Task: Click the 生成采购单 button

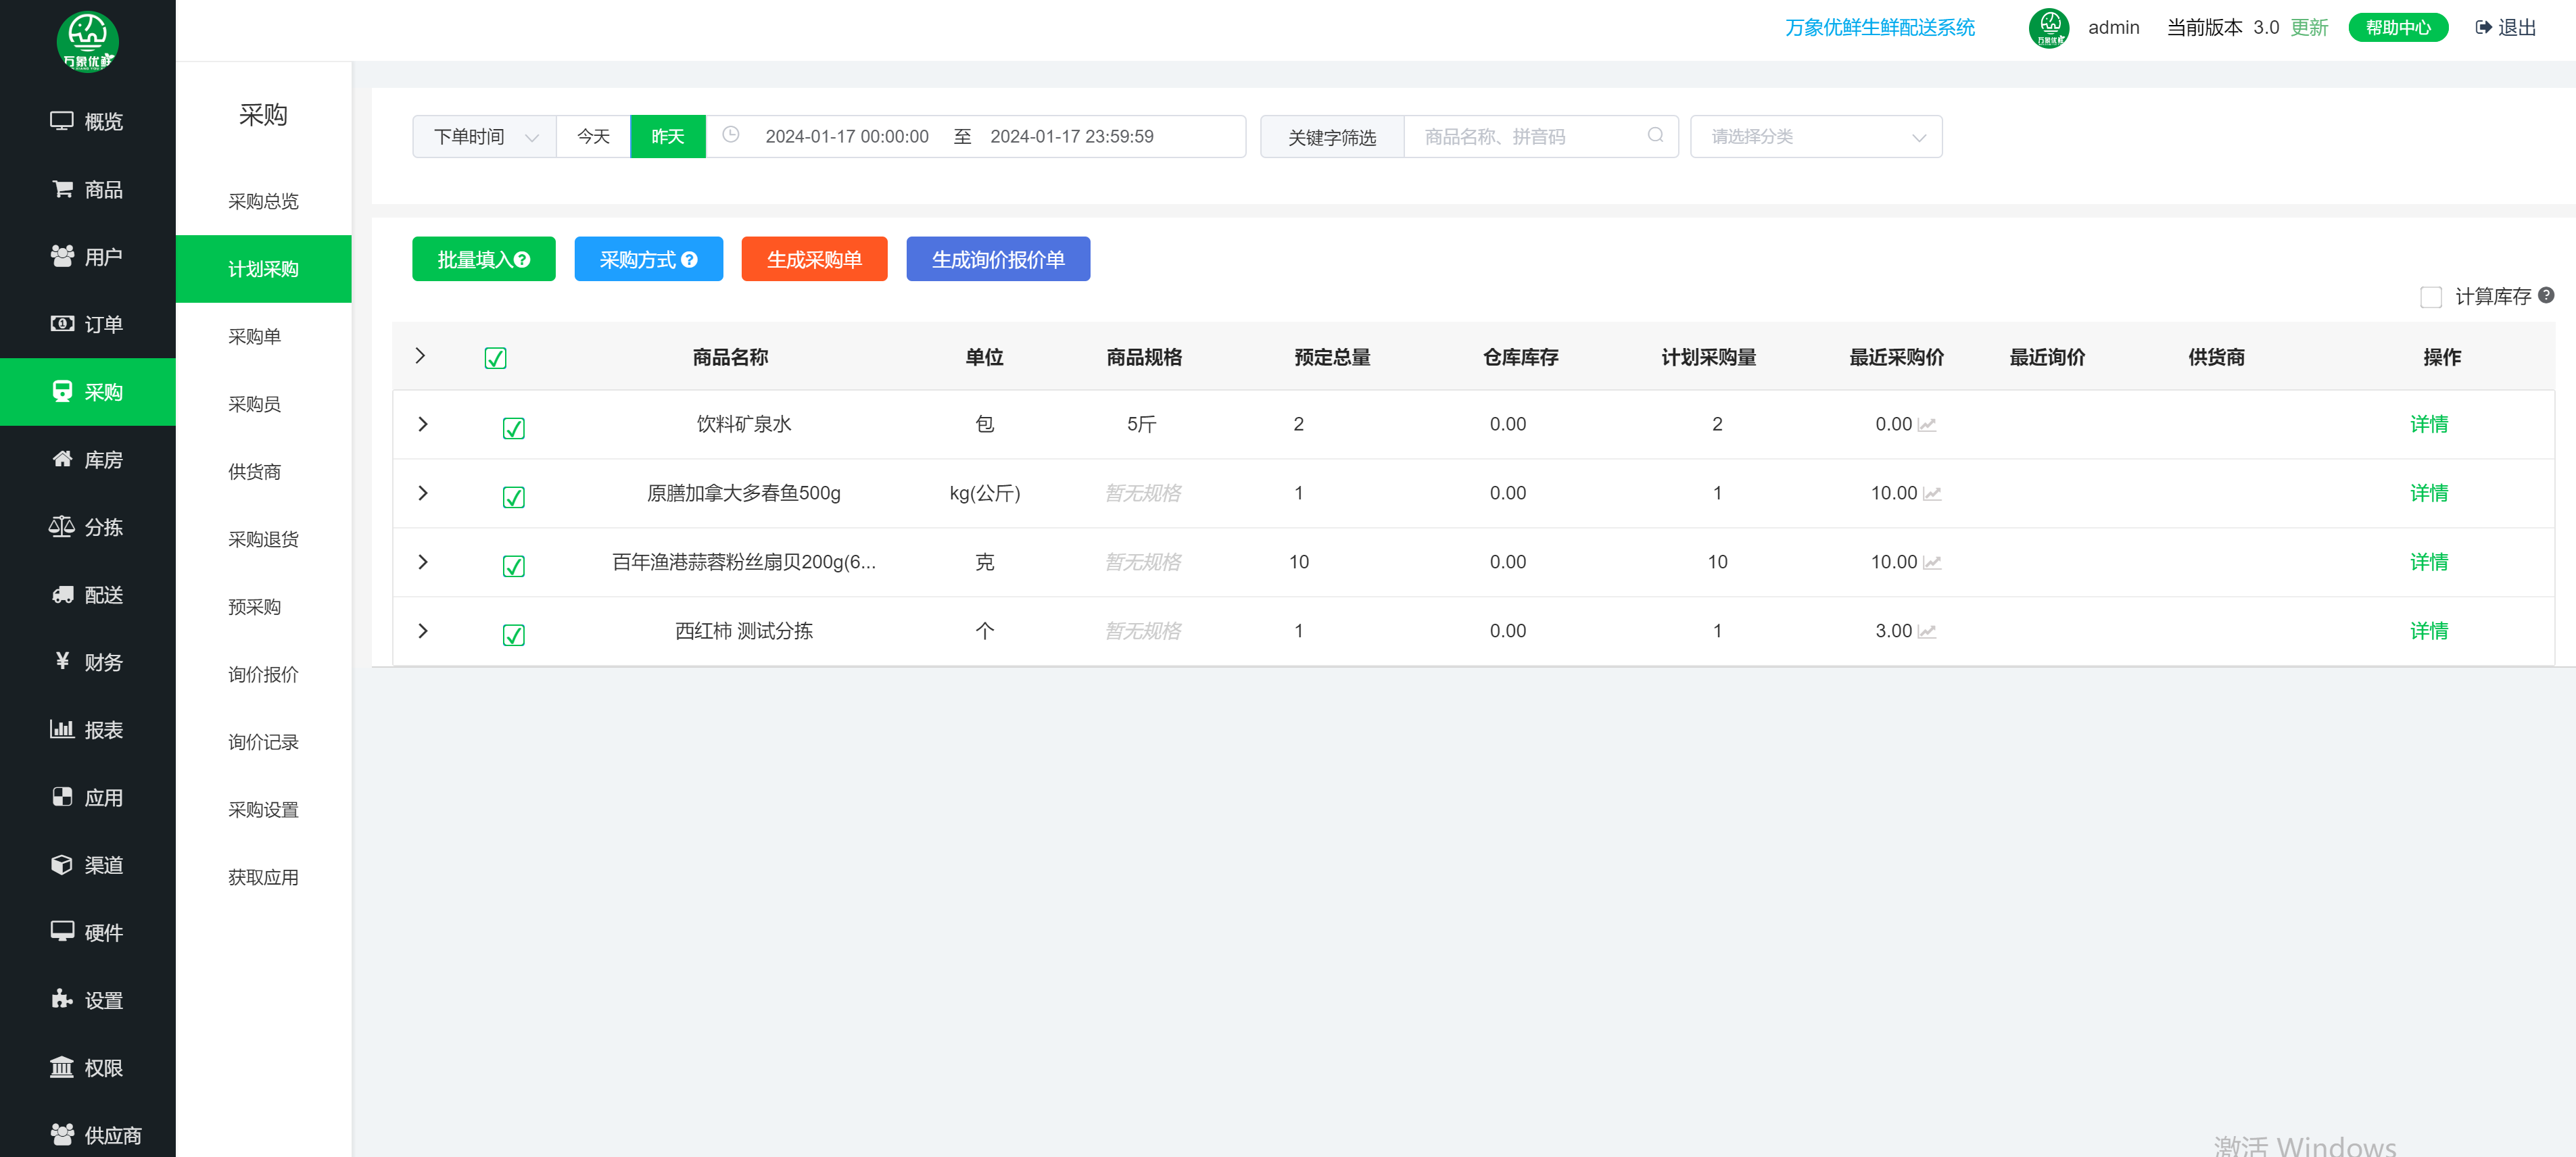Action: pyautogui.click(x=814, y=259)
